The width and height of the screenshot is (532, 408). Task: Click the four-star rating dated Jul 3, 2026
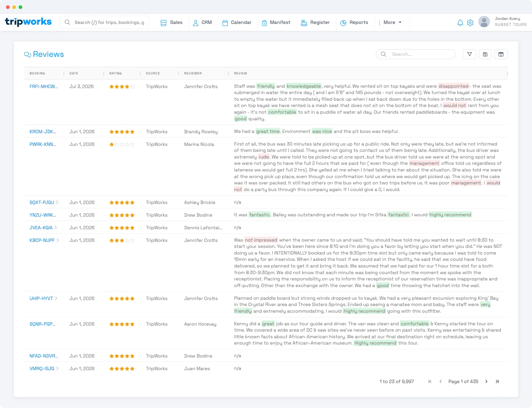[122, 87]
